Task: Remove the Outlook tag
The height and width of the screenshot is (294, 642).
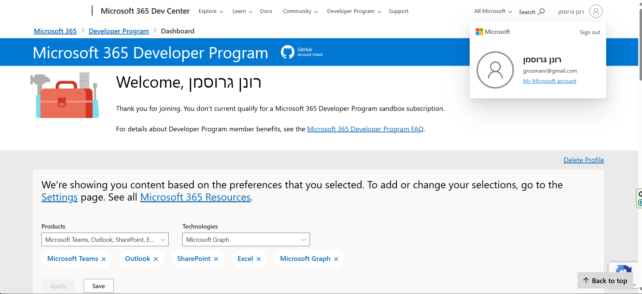Action: tap(156, 259)
